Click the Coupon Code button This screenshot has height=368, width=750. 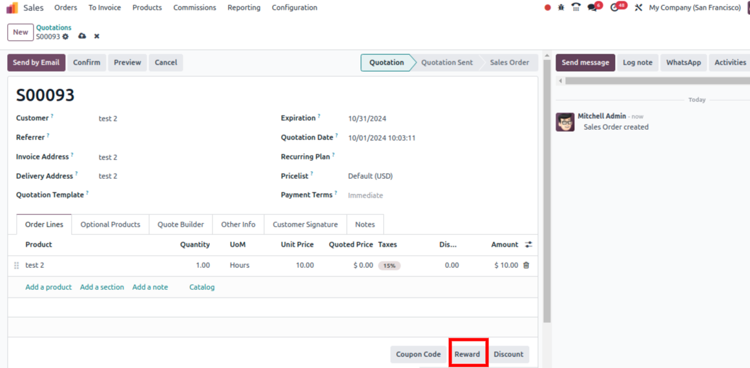click(x=419, y=354)
